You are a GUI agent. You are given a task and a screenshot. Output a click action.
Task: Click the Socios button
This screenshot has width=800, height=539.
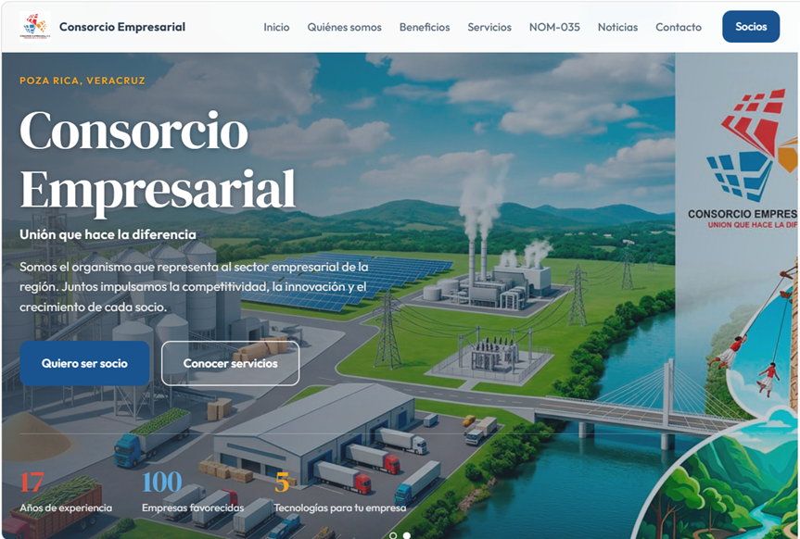[751, 27]
